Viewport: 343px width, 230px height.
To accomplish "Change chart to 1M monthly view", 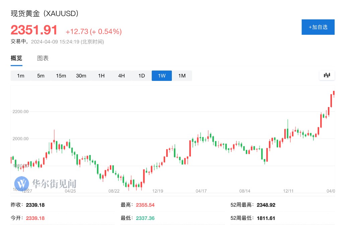I will point(182,76).
